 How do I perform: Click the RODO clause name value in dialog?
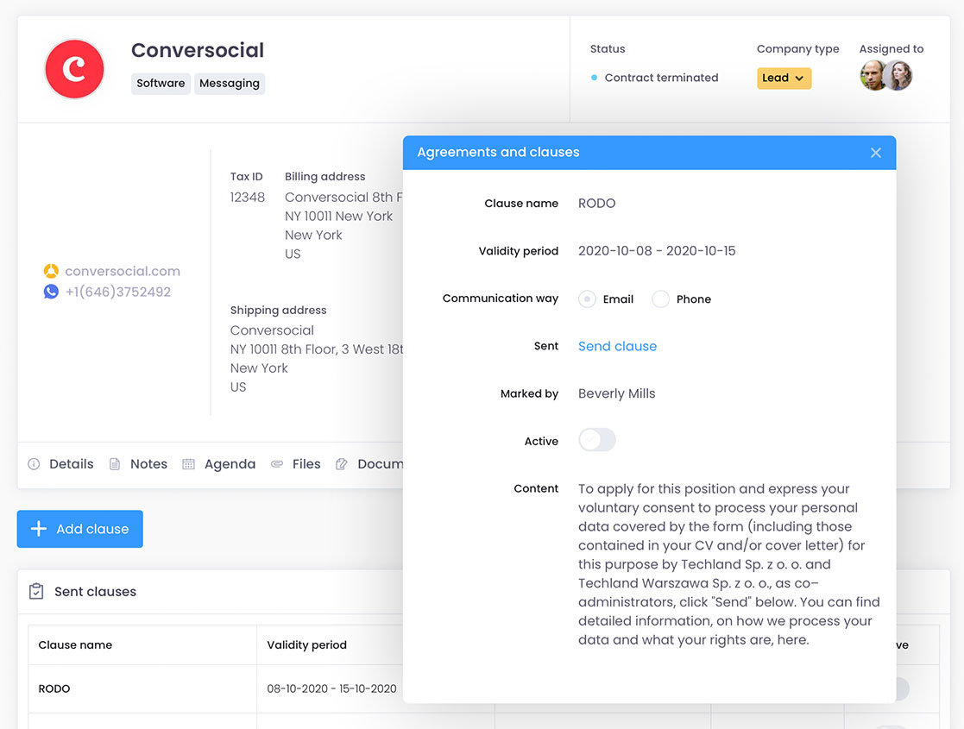[596, 204]
